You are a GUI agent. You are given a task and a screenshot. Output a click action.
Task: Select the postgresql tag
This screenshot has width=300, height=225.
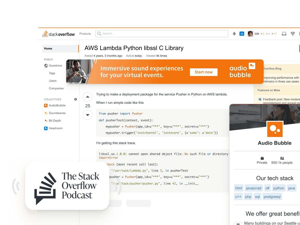(272, 197)
